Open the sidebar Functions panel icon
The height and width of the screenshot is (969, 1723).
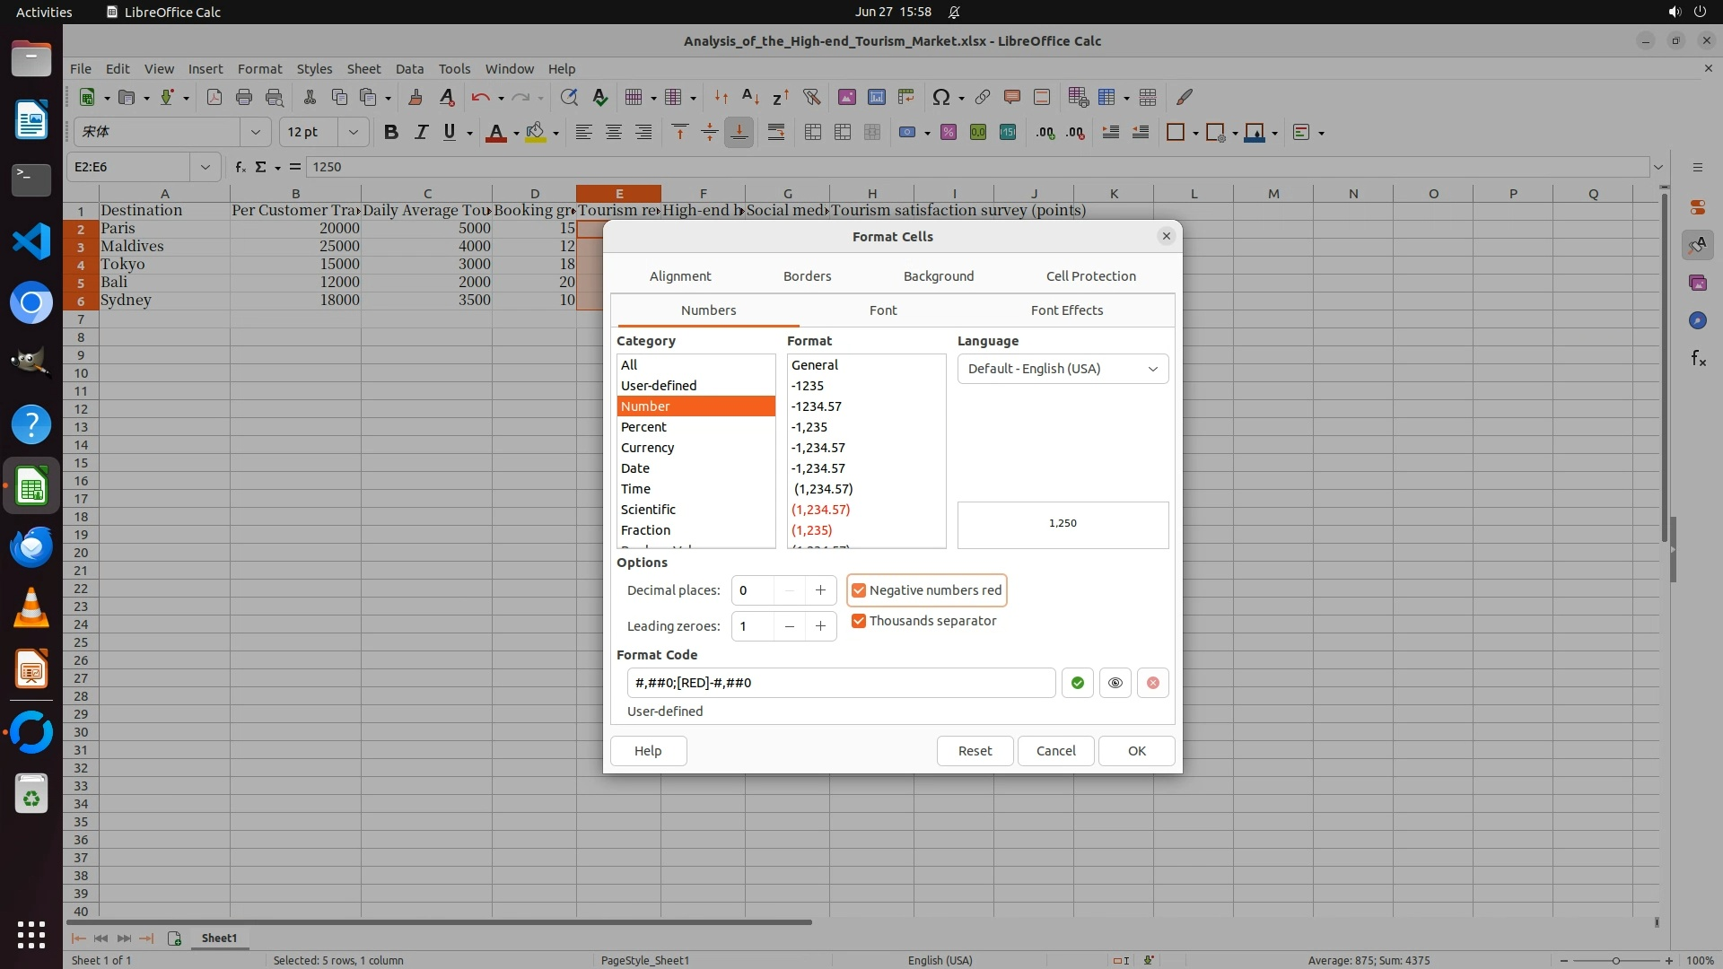(x=1698, y=359)
